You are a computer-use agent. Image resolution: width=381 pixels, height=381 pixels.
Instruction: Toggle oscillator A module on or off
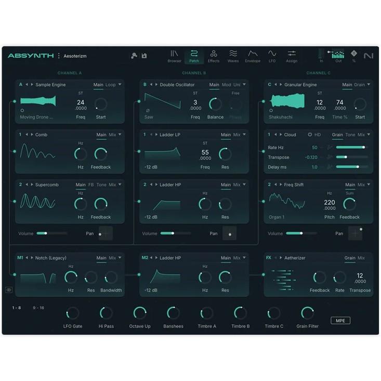[21, 85]
